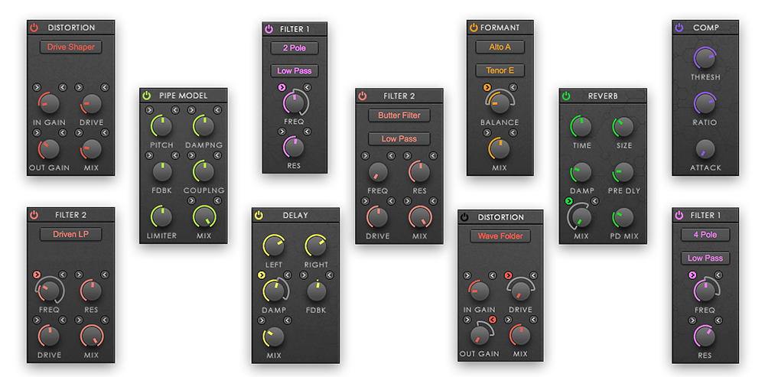Open the Tenor E formant dropdown
The width and height of the screenshot is (765, 377).
click(499, 70)
